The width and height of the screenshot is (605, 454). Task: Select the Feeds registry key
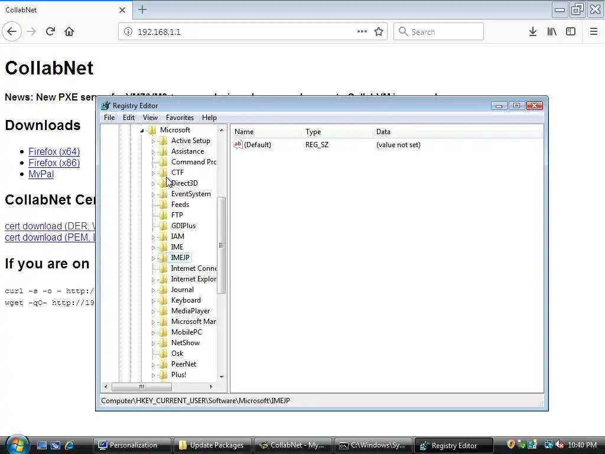point(180,204)
